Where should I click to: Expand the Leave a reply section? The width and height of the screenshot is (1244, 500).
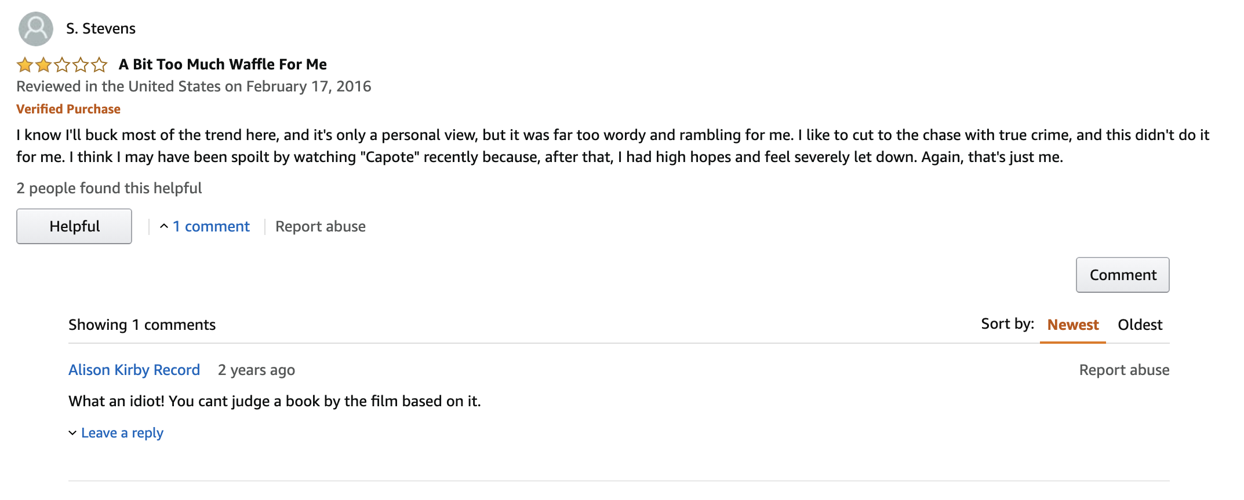coord(122,432)
